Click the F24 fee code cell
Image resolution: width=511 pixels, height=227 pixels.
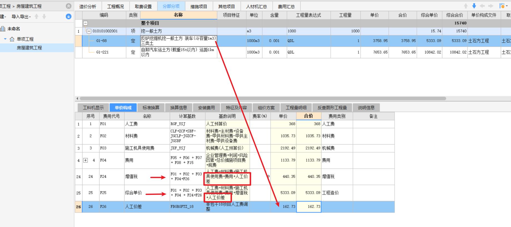112,177
